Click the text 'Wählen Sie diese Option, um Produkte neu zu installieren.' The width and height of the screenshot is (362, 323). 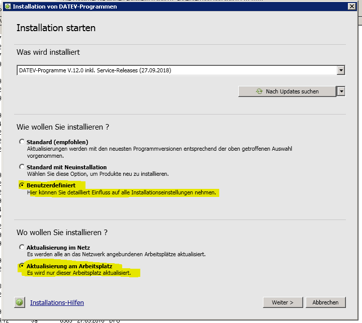pyautogui.click(x=98, y=174)
